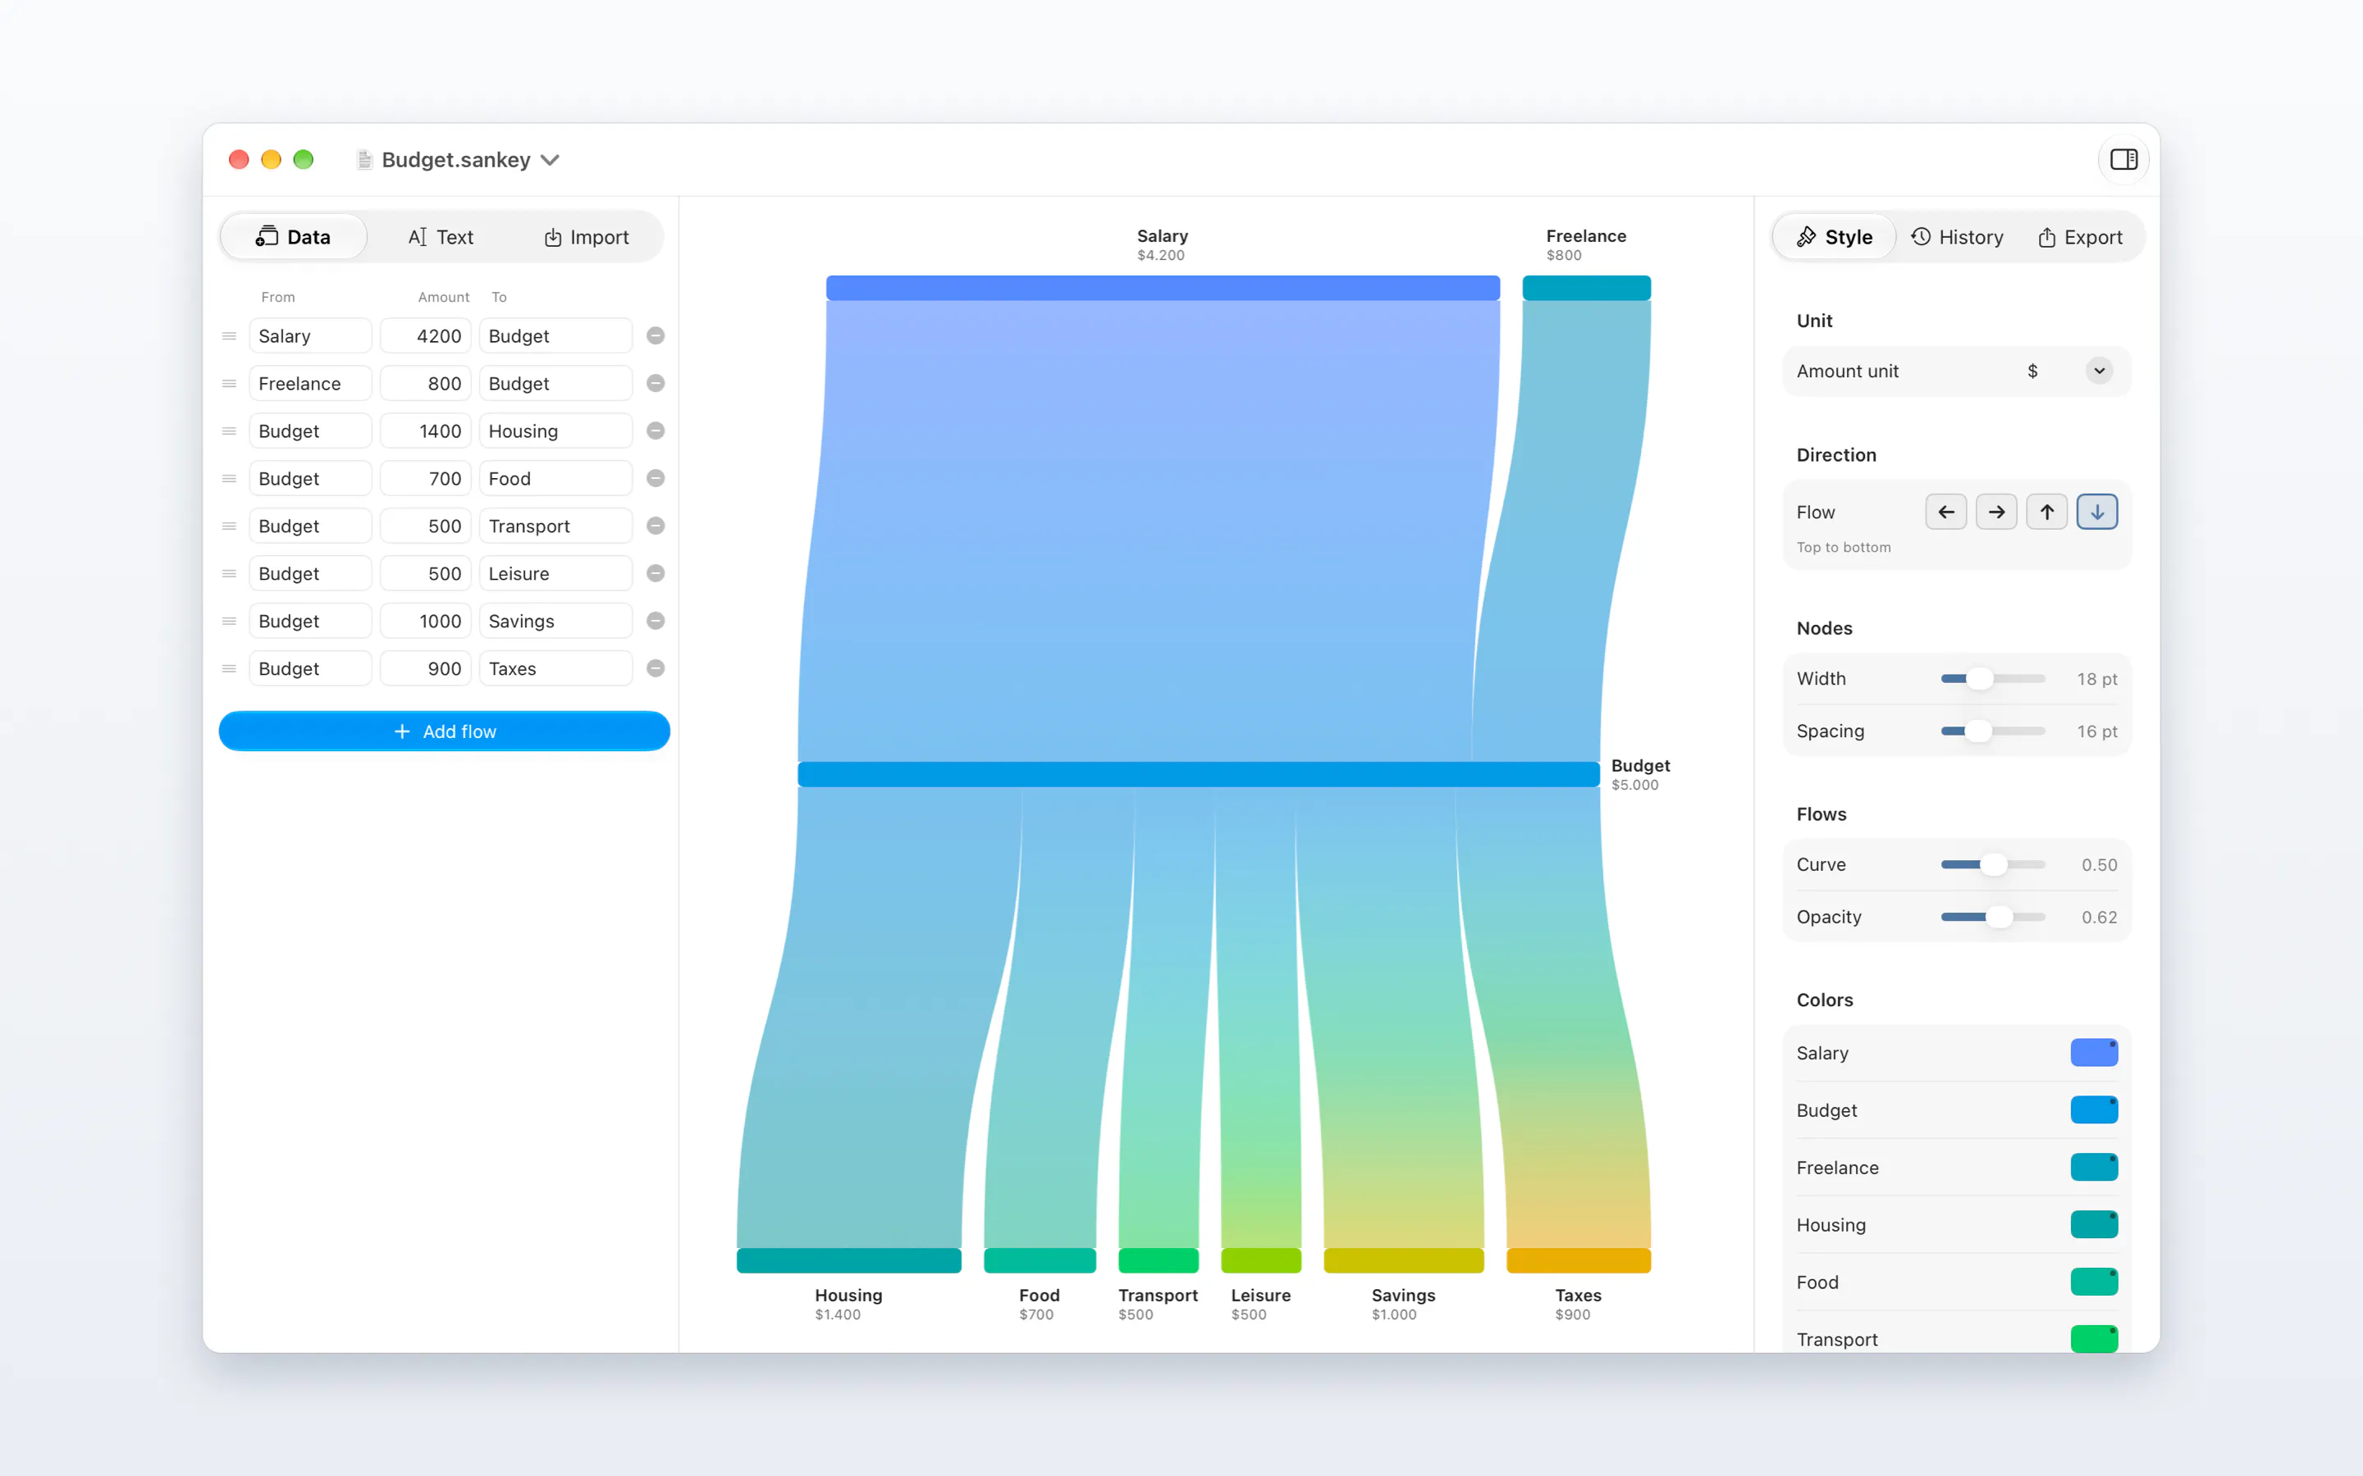Remove the Freelance to Budget flow row

click(x=656, y=384)
